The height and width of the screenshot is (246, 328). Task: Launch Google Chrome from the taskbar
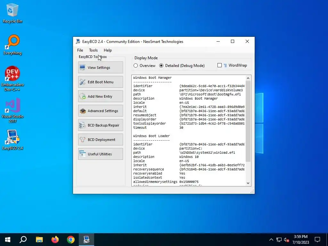tap(71, 240)
